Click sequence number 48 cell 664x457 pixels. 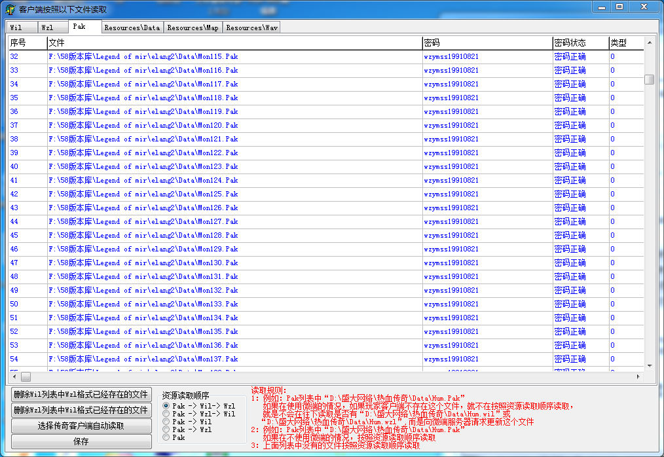[x=28, y=276]
